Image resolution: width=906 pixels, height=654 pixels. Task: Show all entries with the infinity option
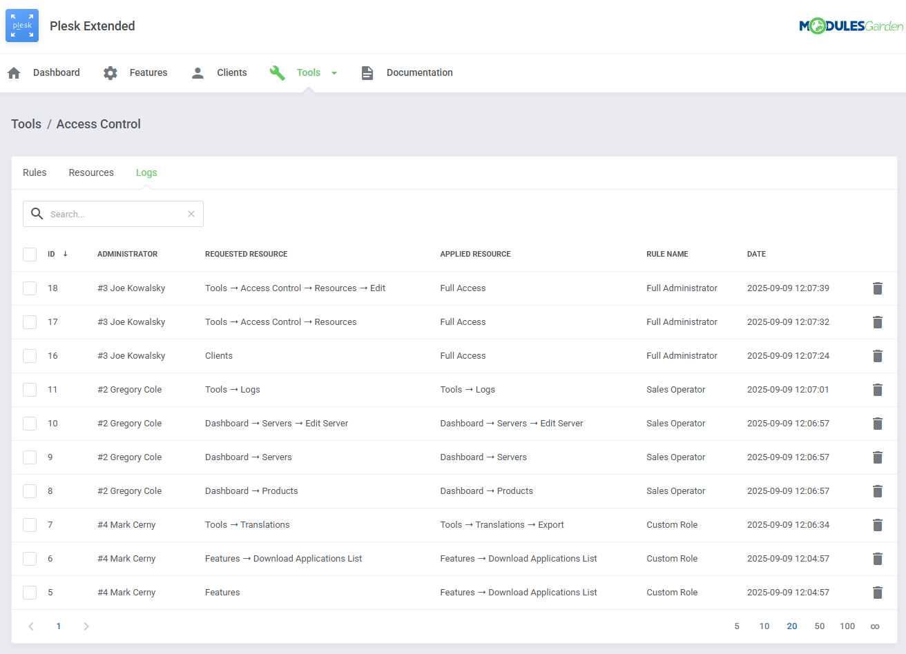coord(876,626)
